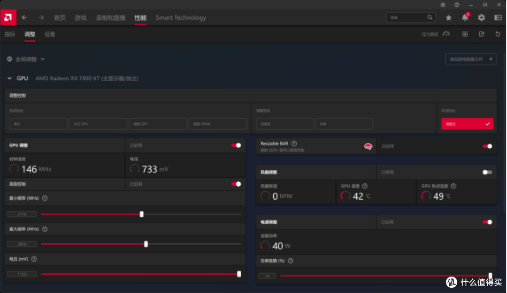This screenshot has height=293, width=507.
Task: Open help icon next to Resizable BAR
Action: (x=294, y=143)
